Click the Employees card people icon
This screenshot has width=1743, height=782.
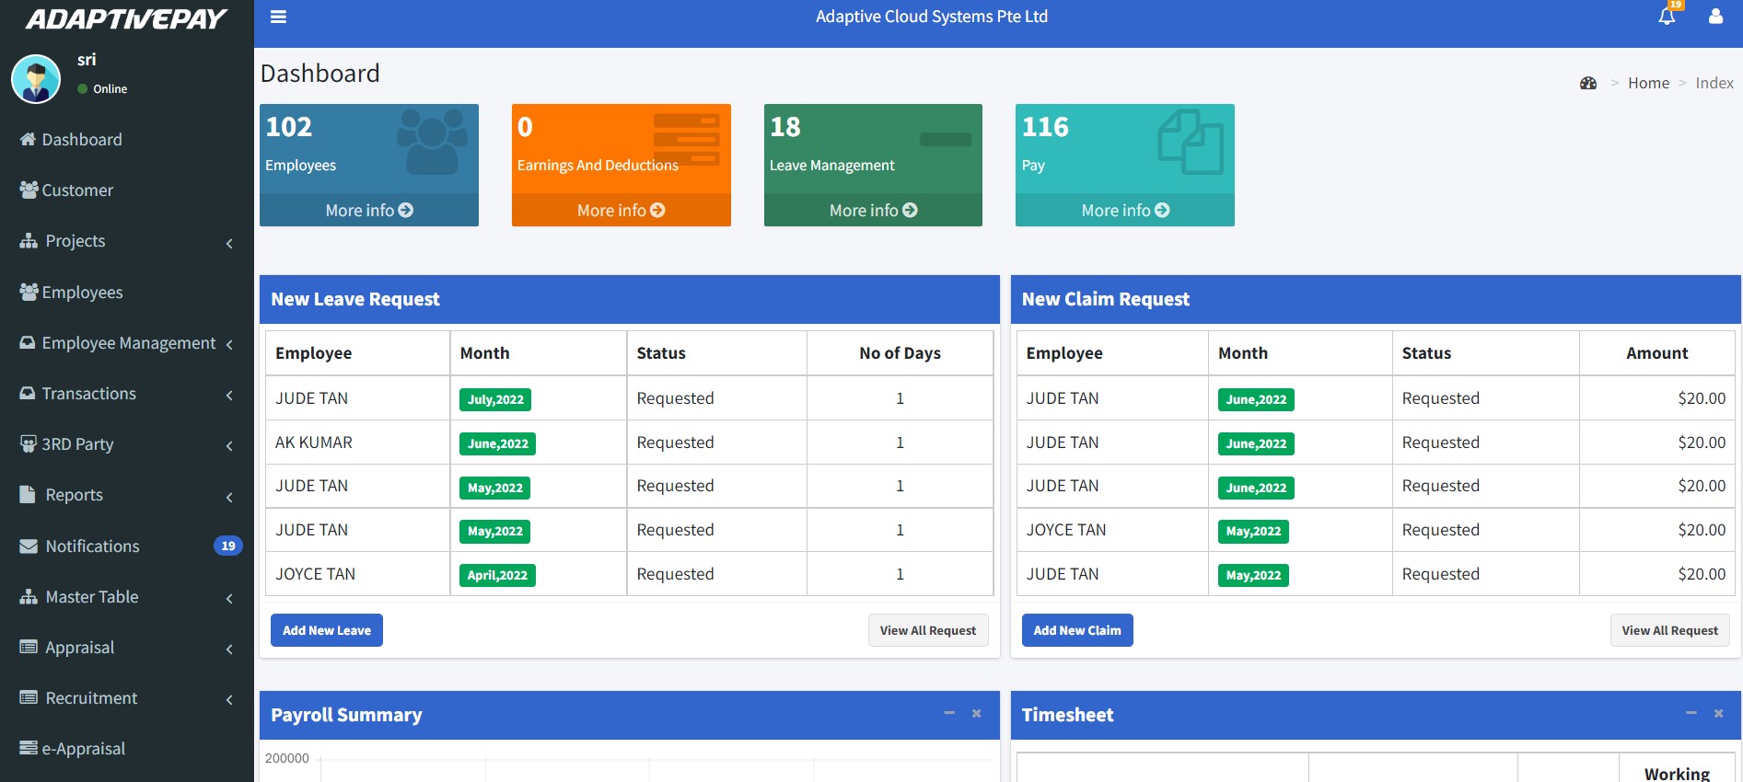432,141
